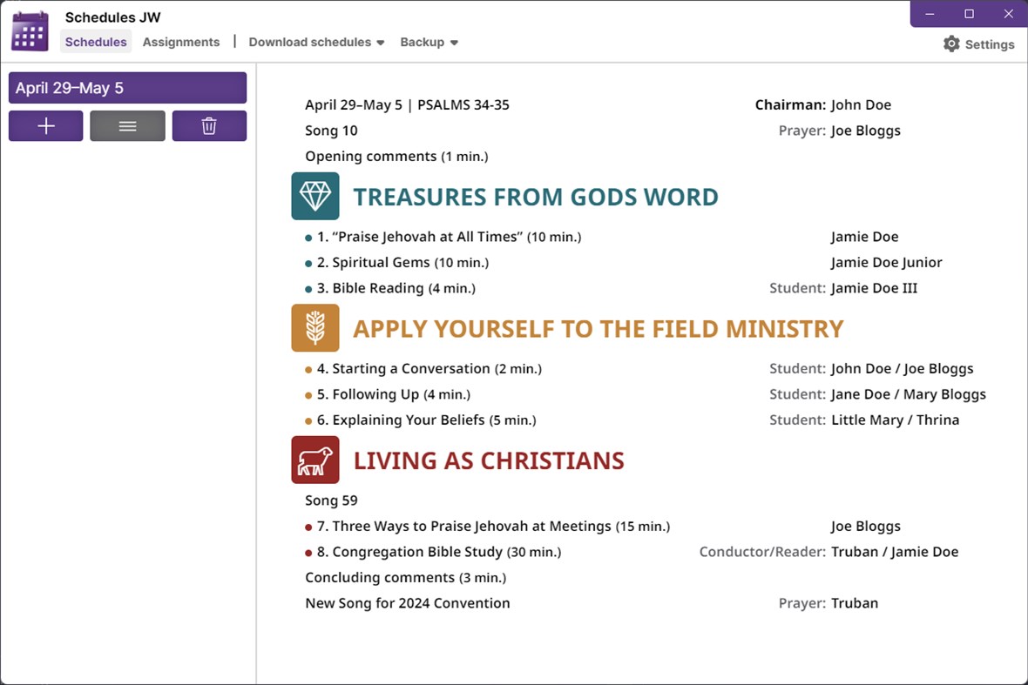Click the Living as Christians sheep icon
1028x685 pixels.
(x=315, y=460)
